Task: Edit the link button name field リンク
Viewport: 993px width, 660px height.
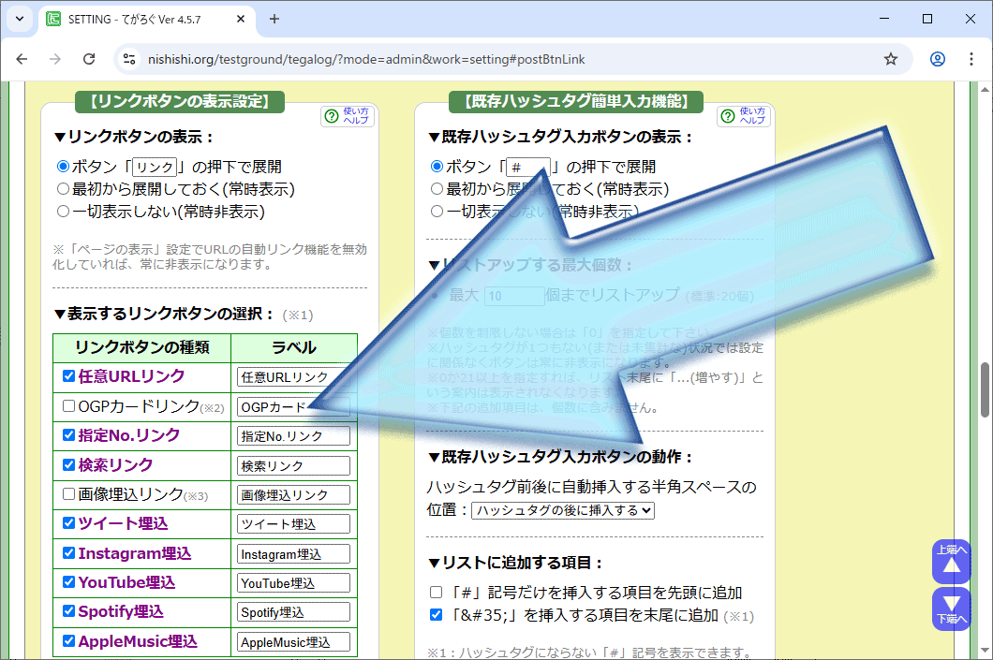Action: pos(155,167)
